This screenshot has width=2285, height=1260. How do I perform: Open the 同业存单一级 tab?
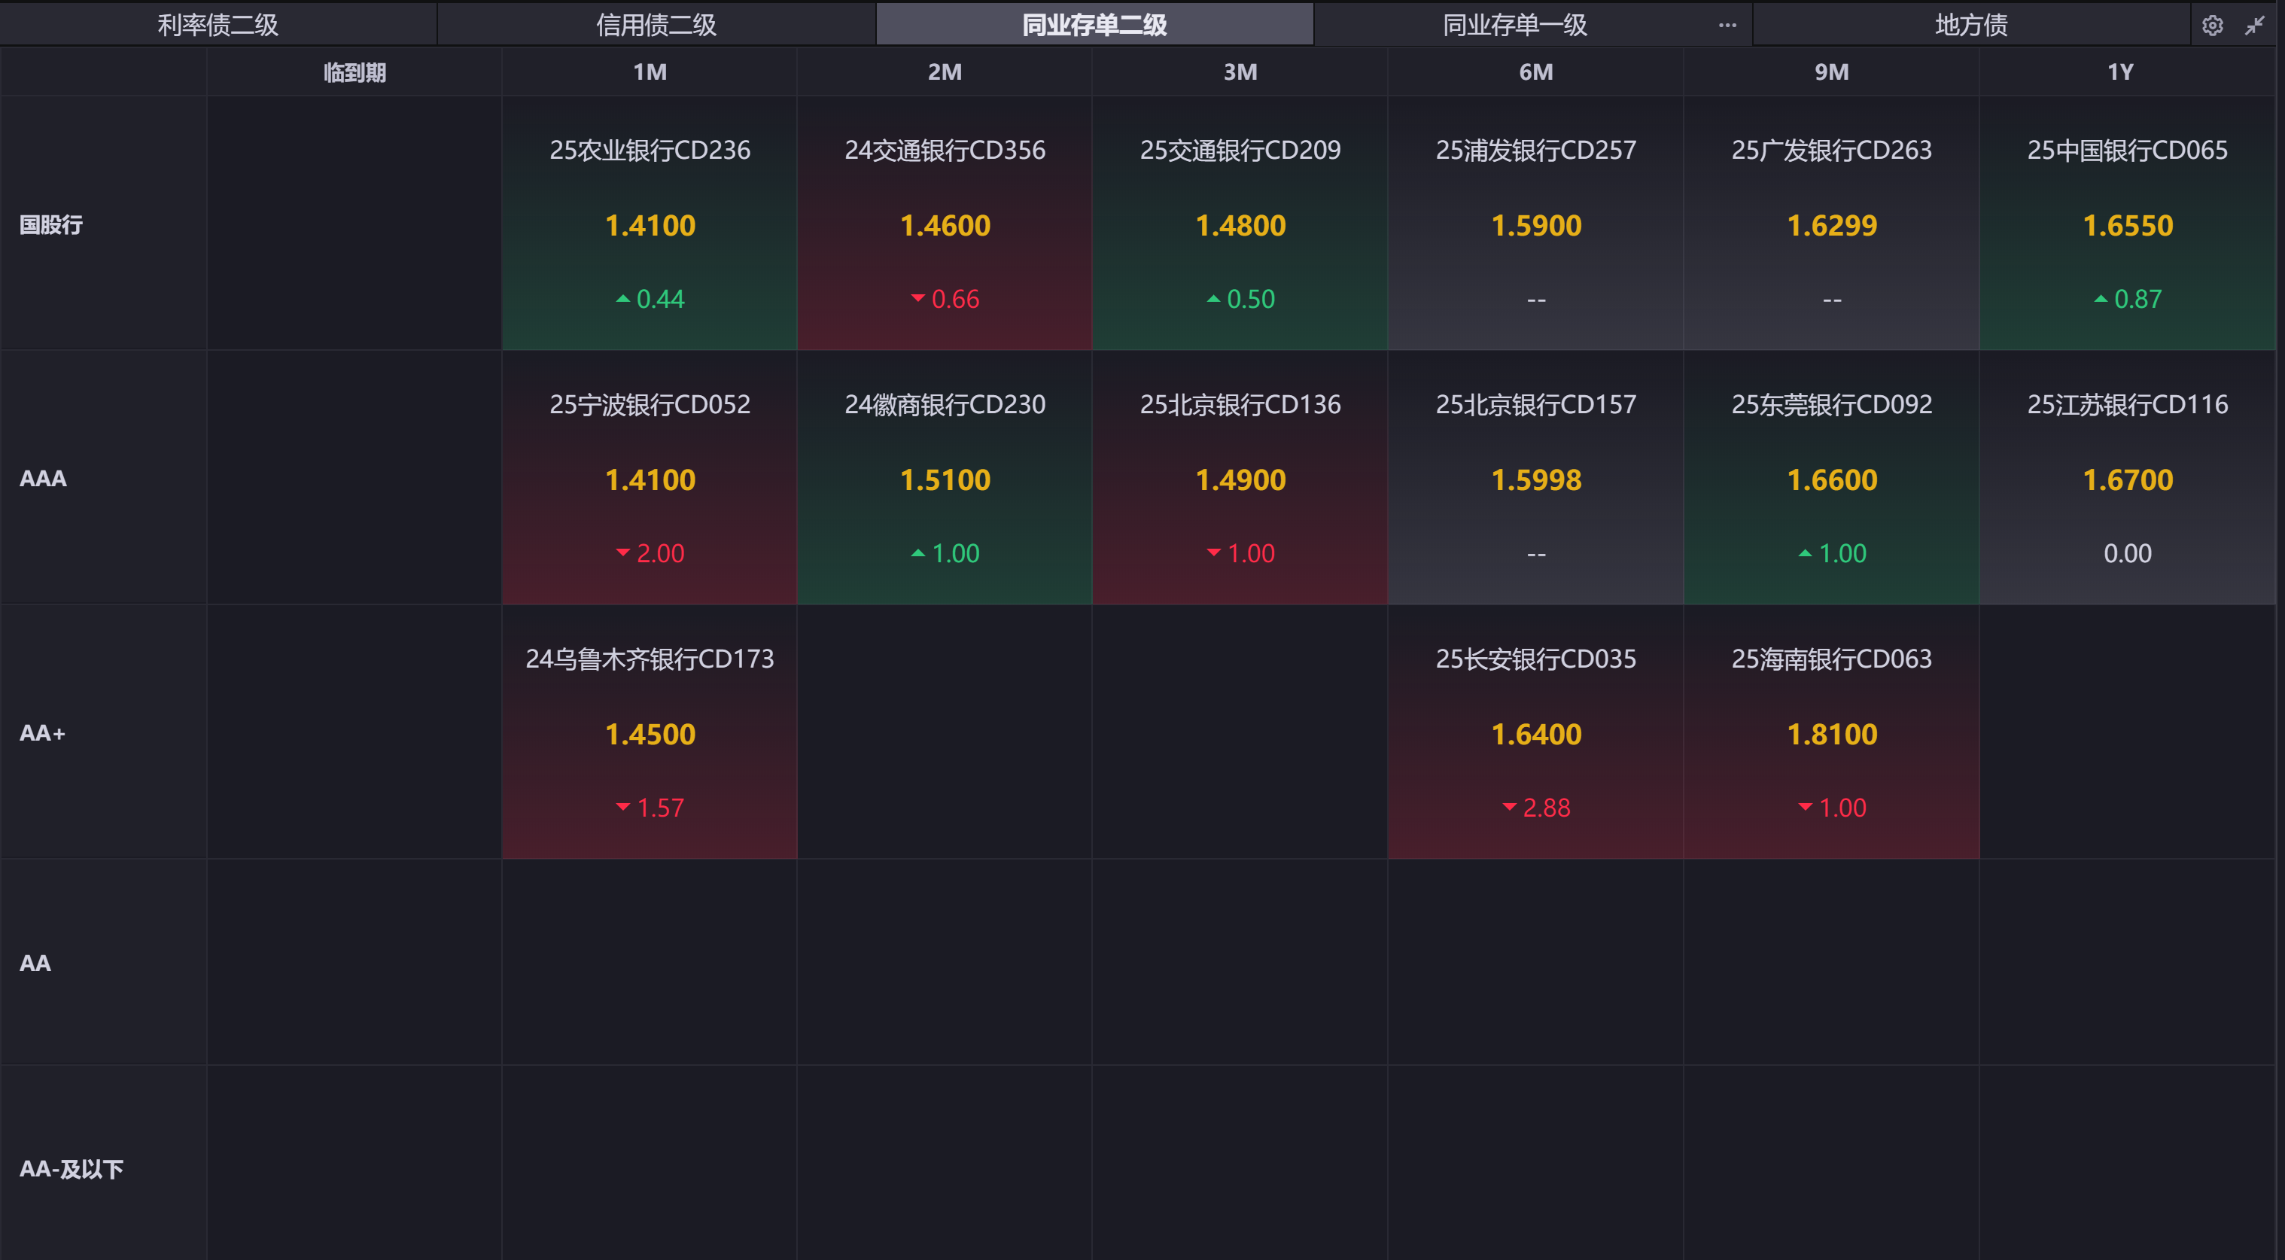point(1514,25)
